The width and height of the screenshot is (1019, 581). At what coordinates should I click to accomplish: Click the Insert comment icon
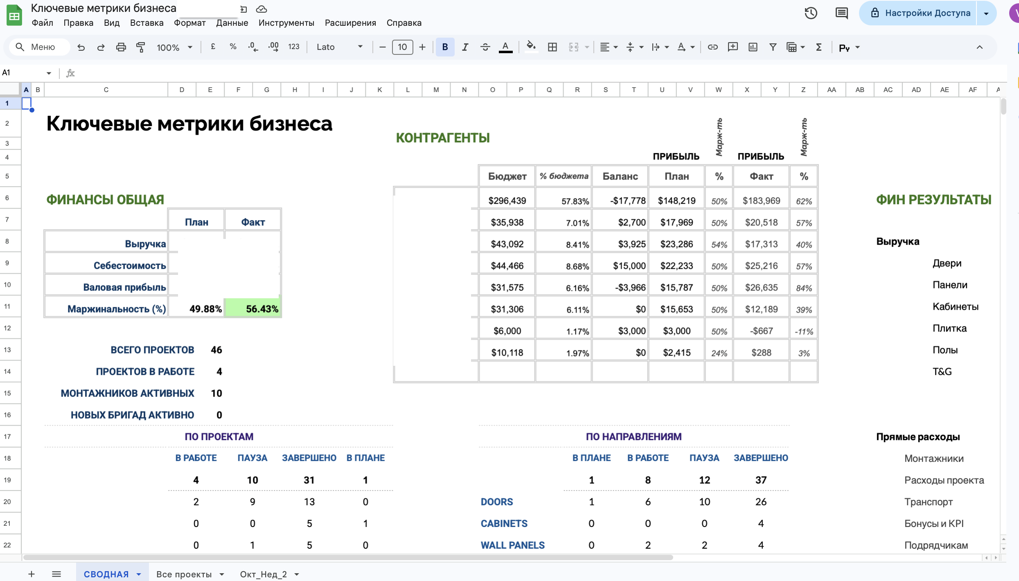733,47
